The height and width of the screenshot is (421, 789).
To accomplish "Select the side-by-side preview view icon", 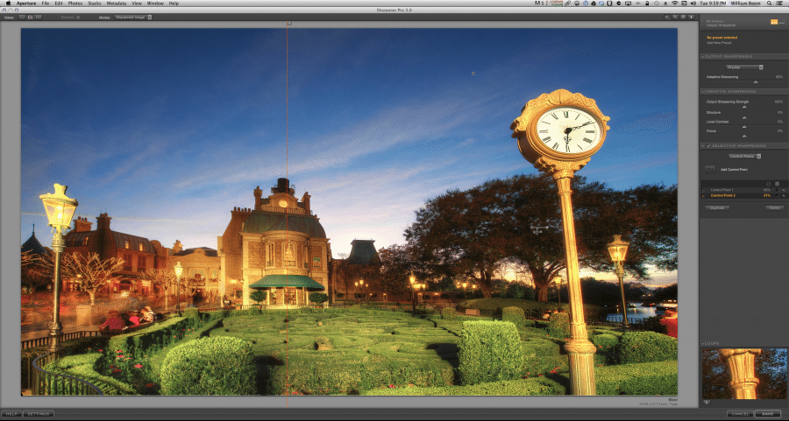I will (x=39, y=18).
